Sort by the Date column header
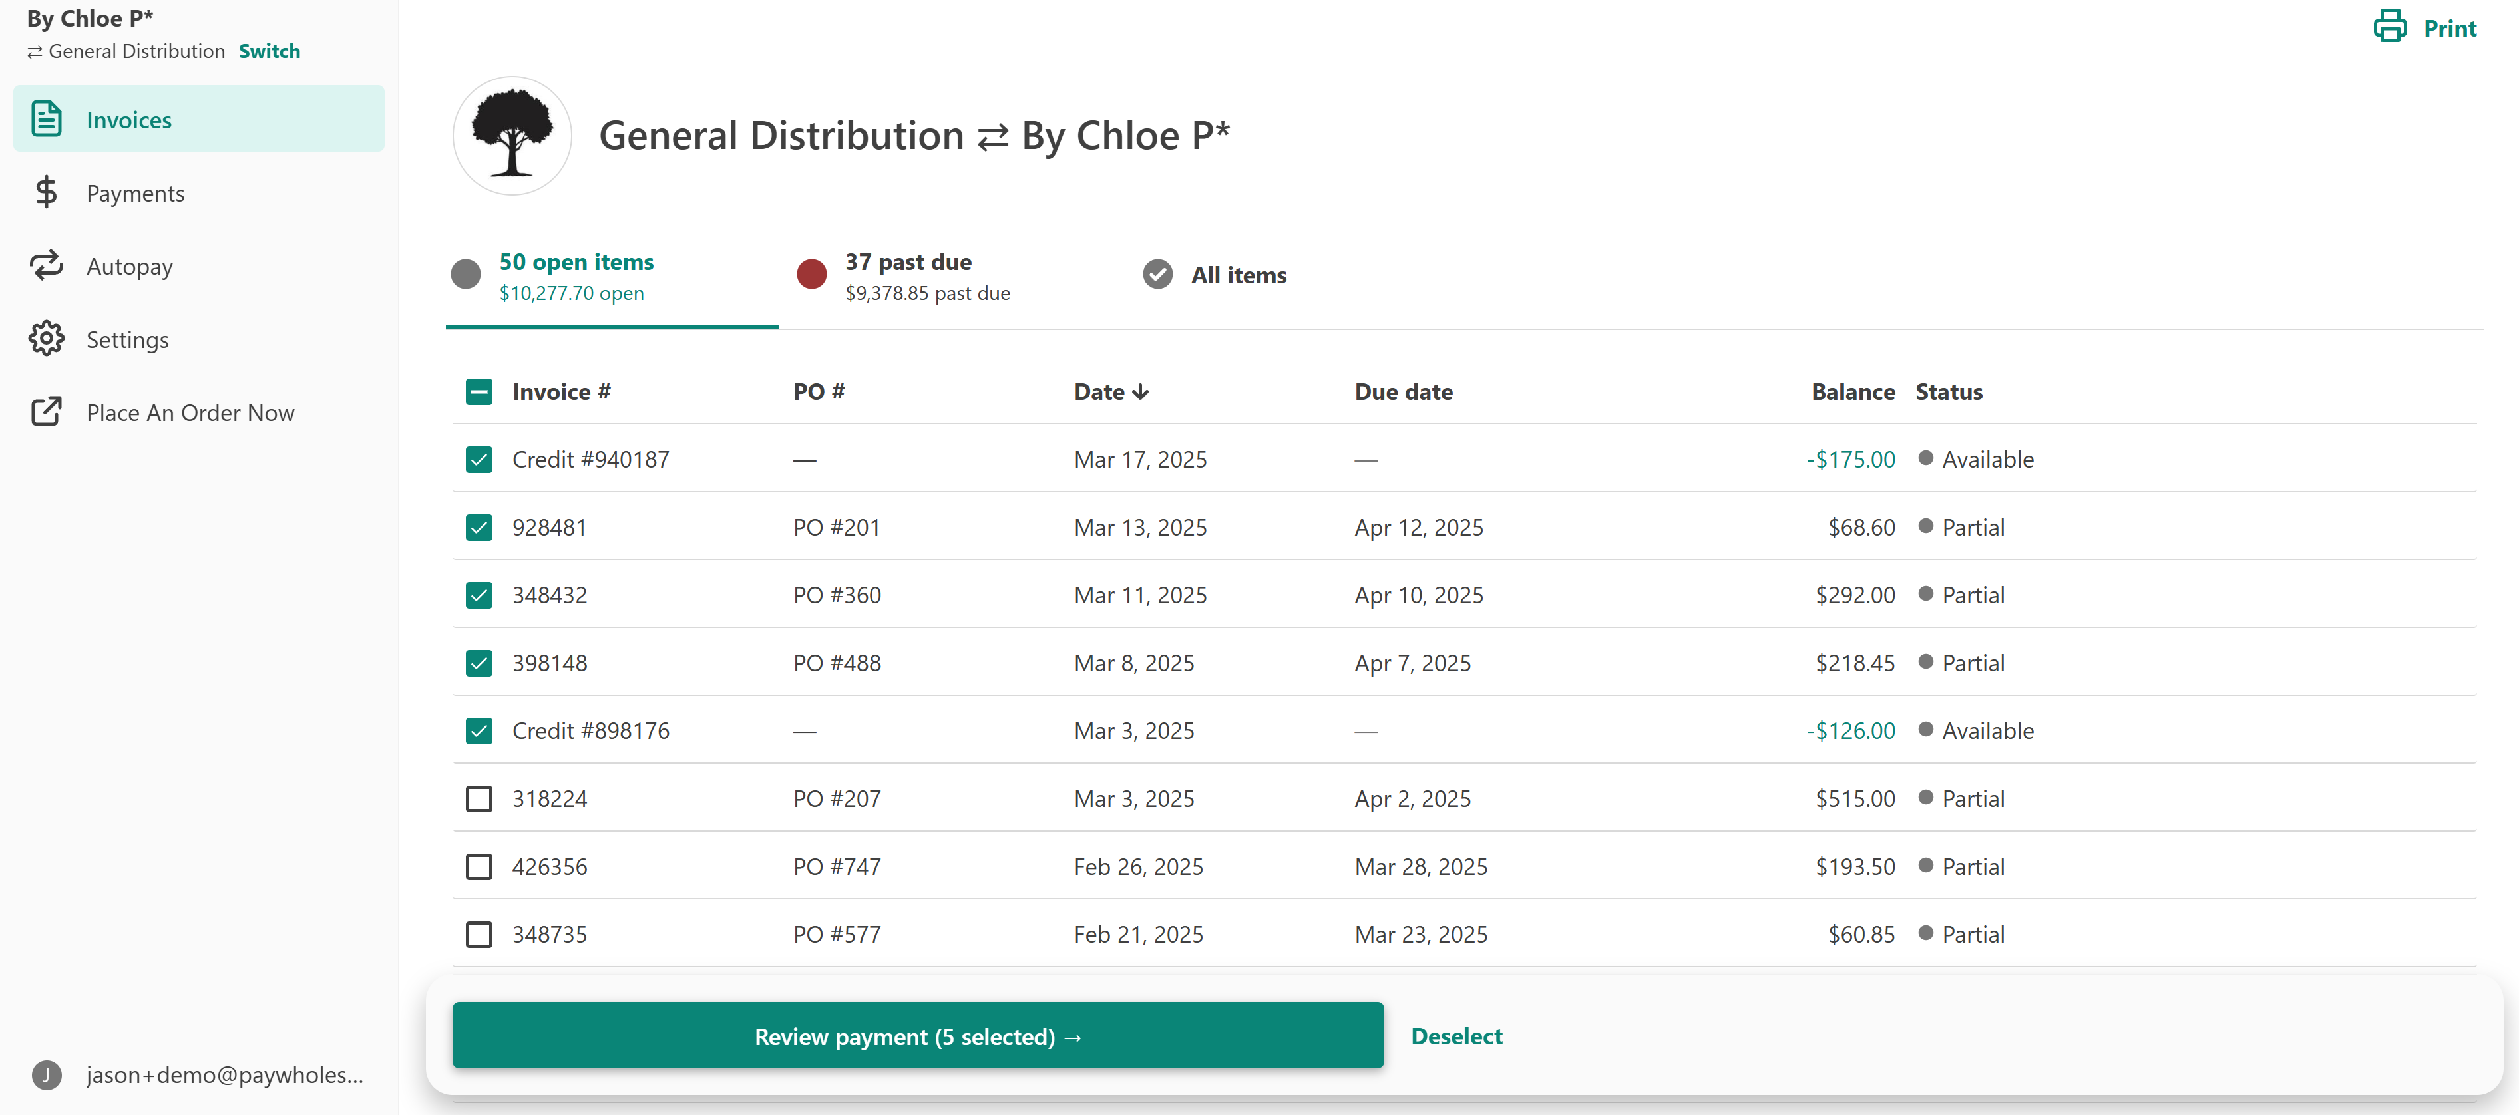This screenshot has width=2519, height=1115. [x=1111, y=392]
